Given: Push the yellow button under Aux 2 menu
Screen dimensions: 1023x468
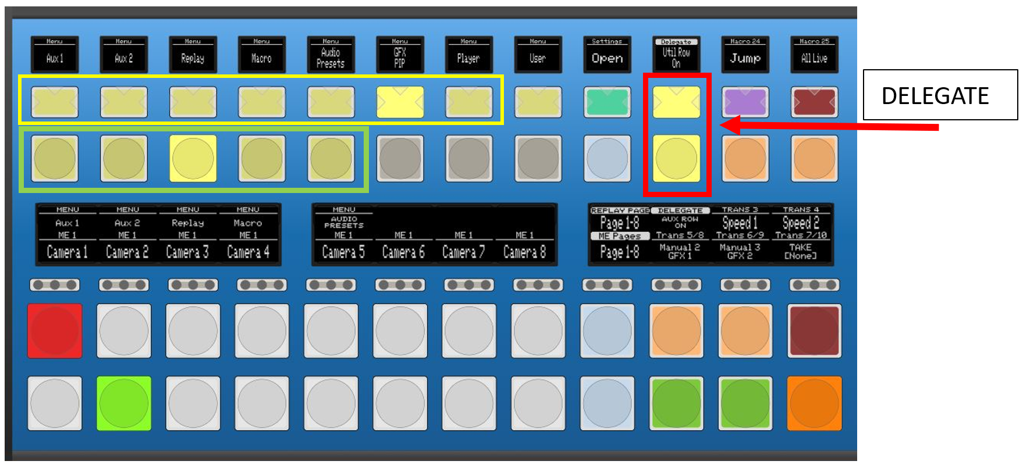Looking at the screenshot, I should [124, 102].
